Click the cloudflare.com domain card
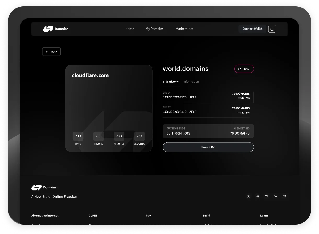Viewport: 319px width, 234px height. point(109,105)
